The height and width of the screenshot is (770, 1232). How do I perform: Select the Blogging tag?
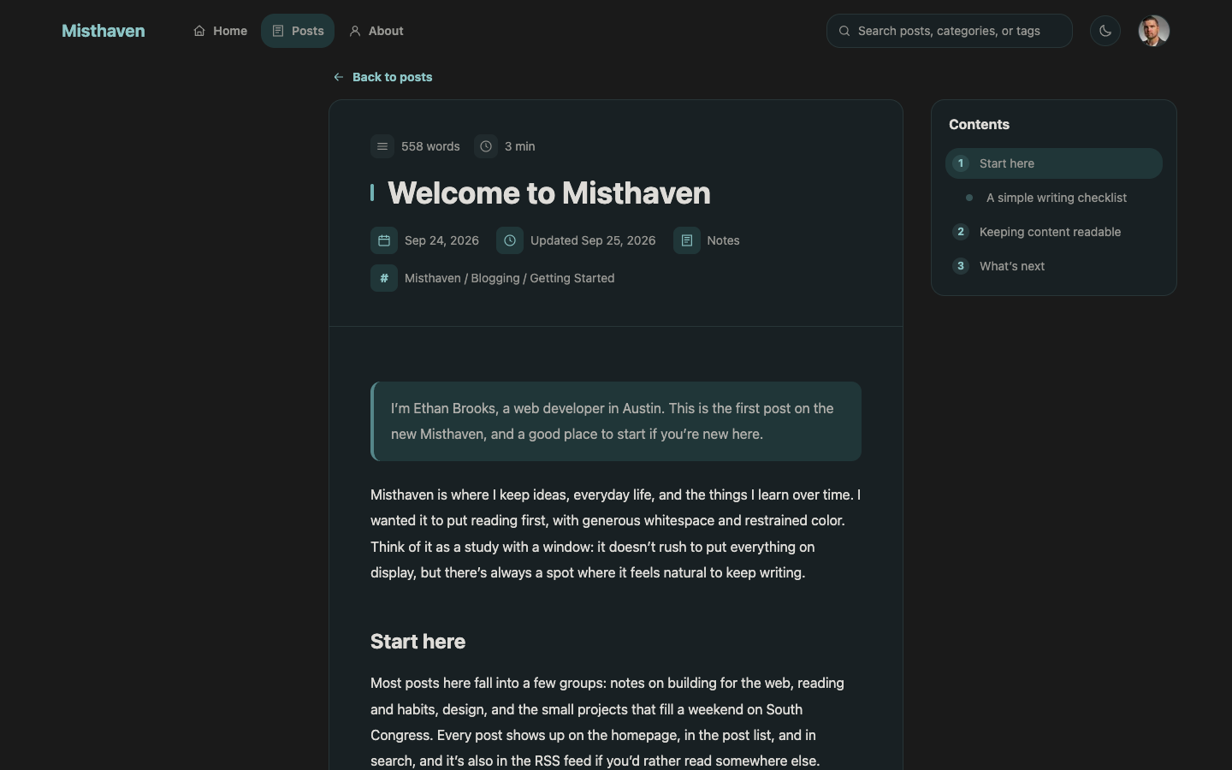pos(495,278)
